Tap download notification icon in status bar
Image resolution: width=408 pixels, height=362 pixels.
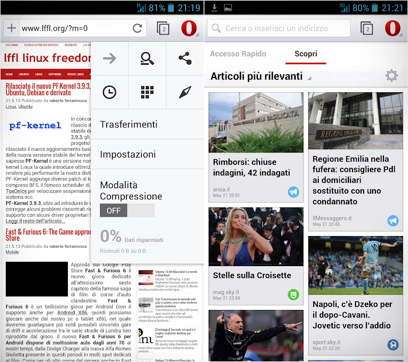214,8
